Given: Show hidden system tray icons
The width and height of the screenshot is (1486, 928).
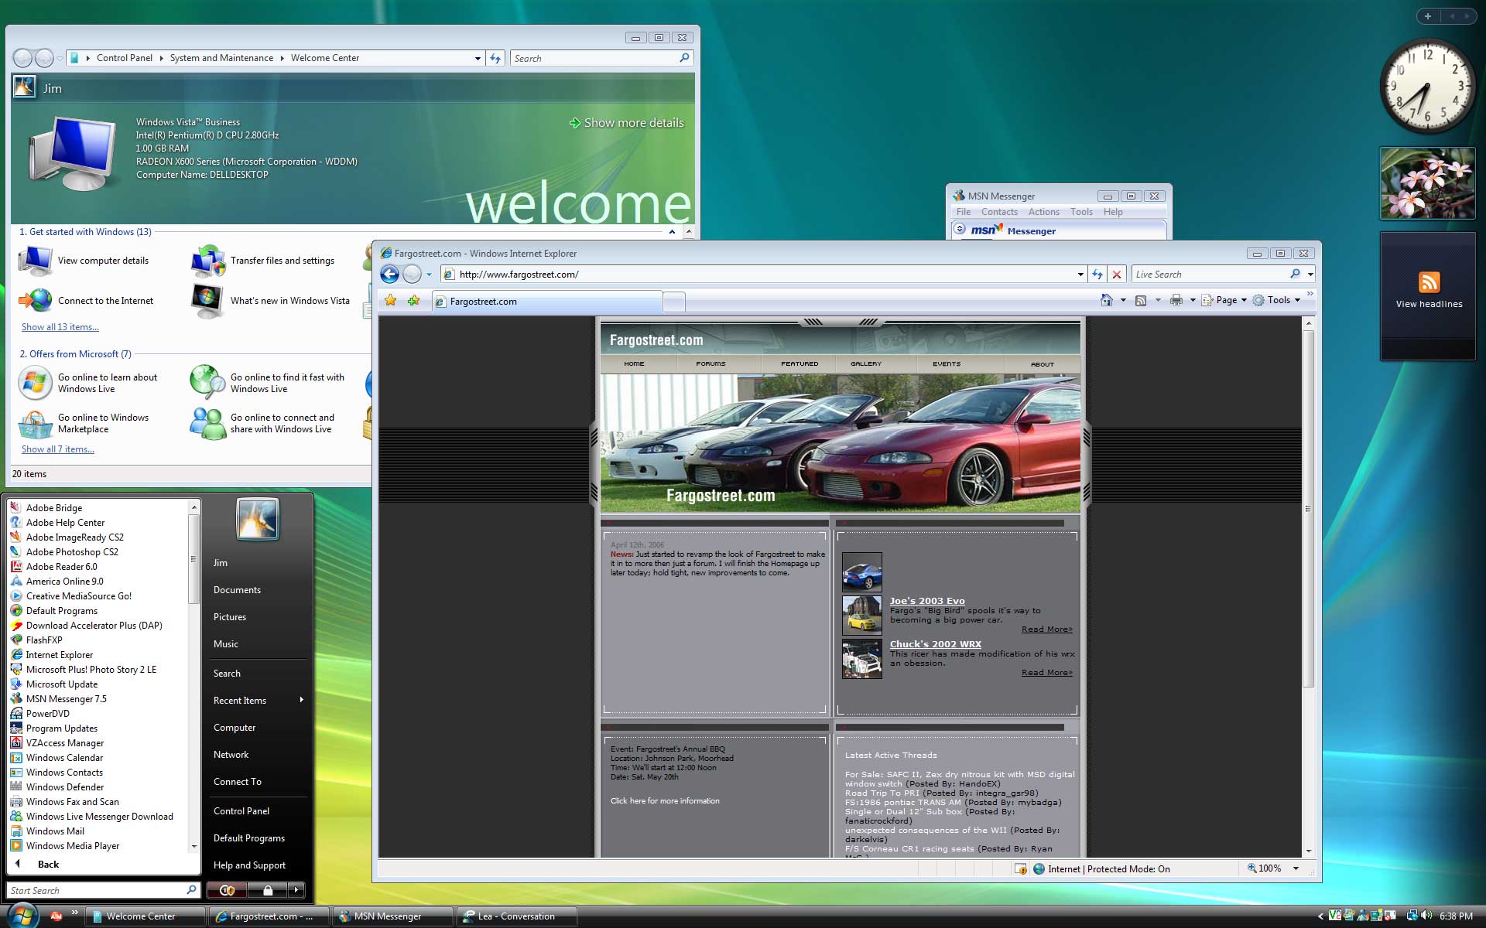Looking at the screenshot, I should point(1320,916).
